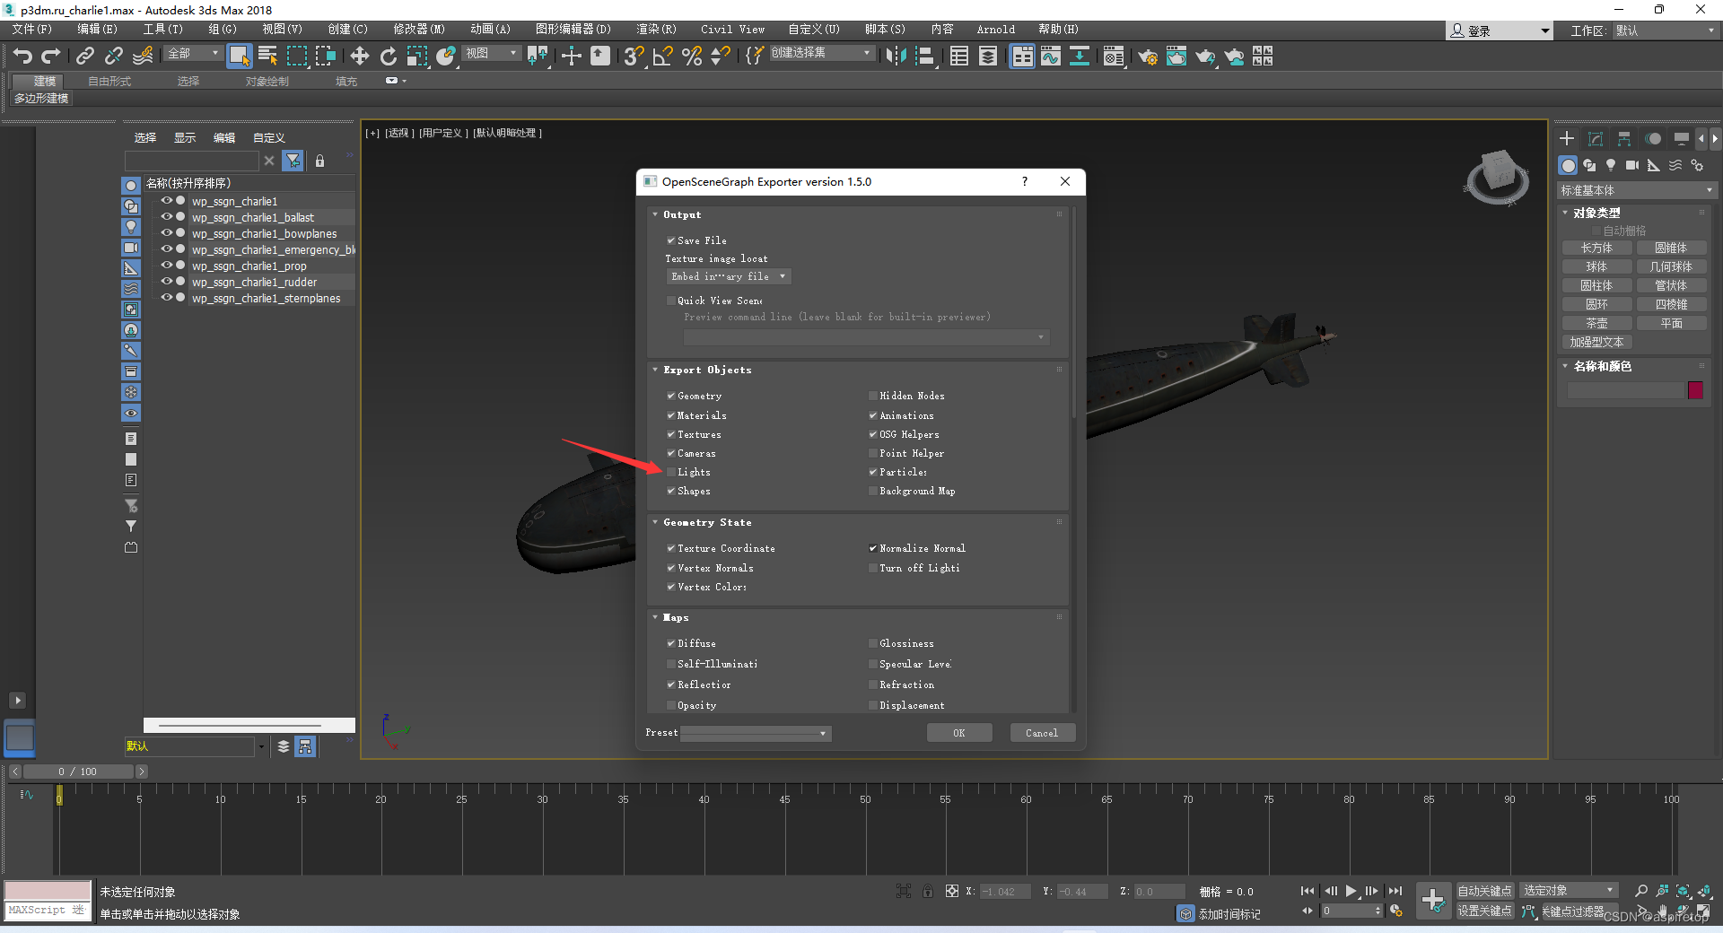Viewport: 1723px width, 933px height.
Task: Collapse the Output rollout
Action: tap(656, 214)
